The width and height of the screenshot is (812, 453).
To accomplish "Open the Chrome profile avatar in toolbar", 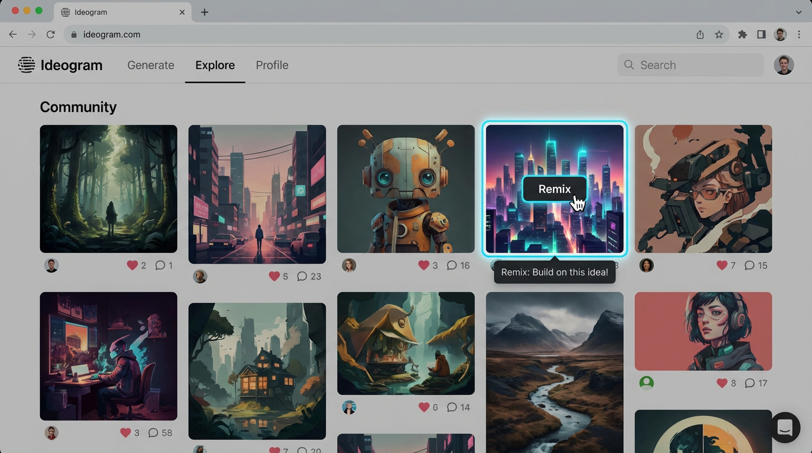I will (x=780, y=35).
